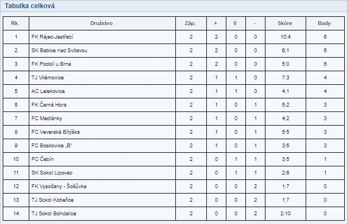Click TJ Sokol Bohdalice team name
This screenshot has width=348, height=224.
point(54,213)
